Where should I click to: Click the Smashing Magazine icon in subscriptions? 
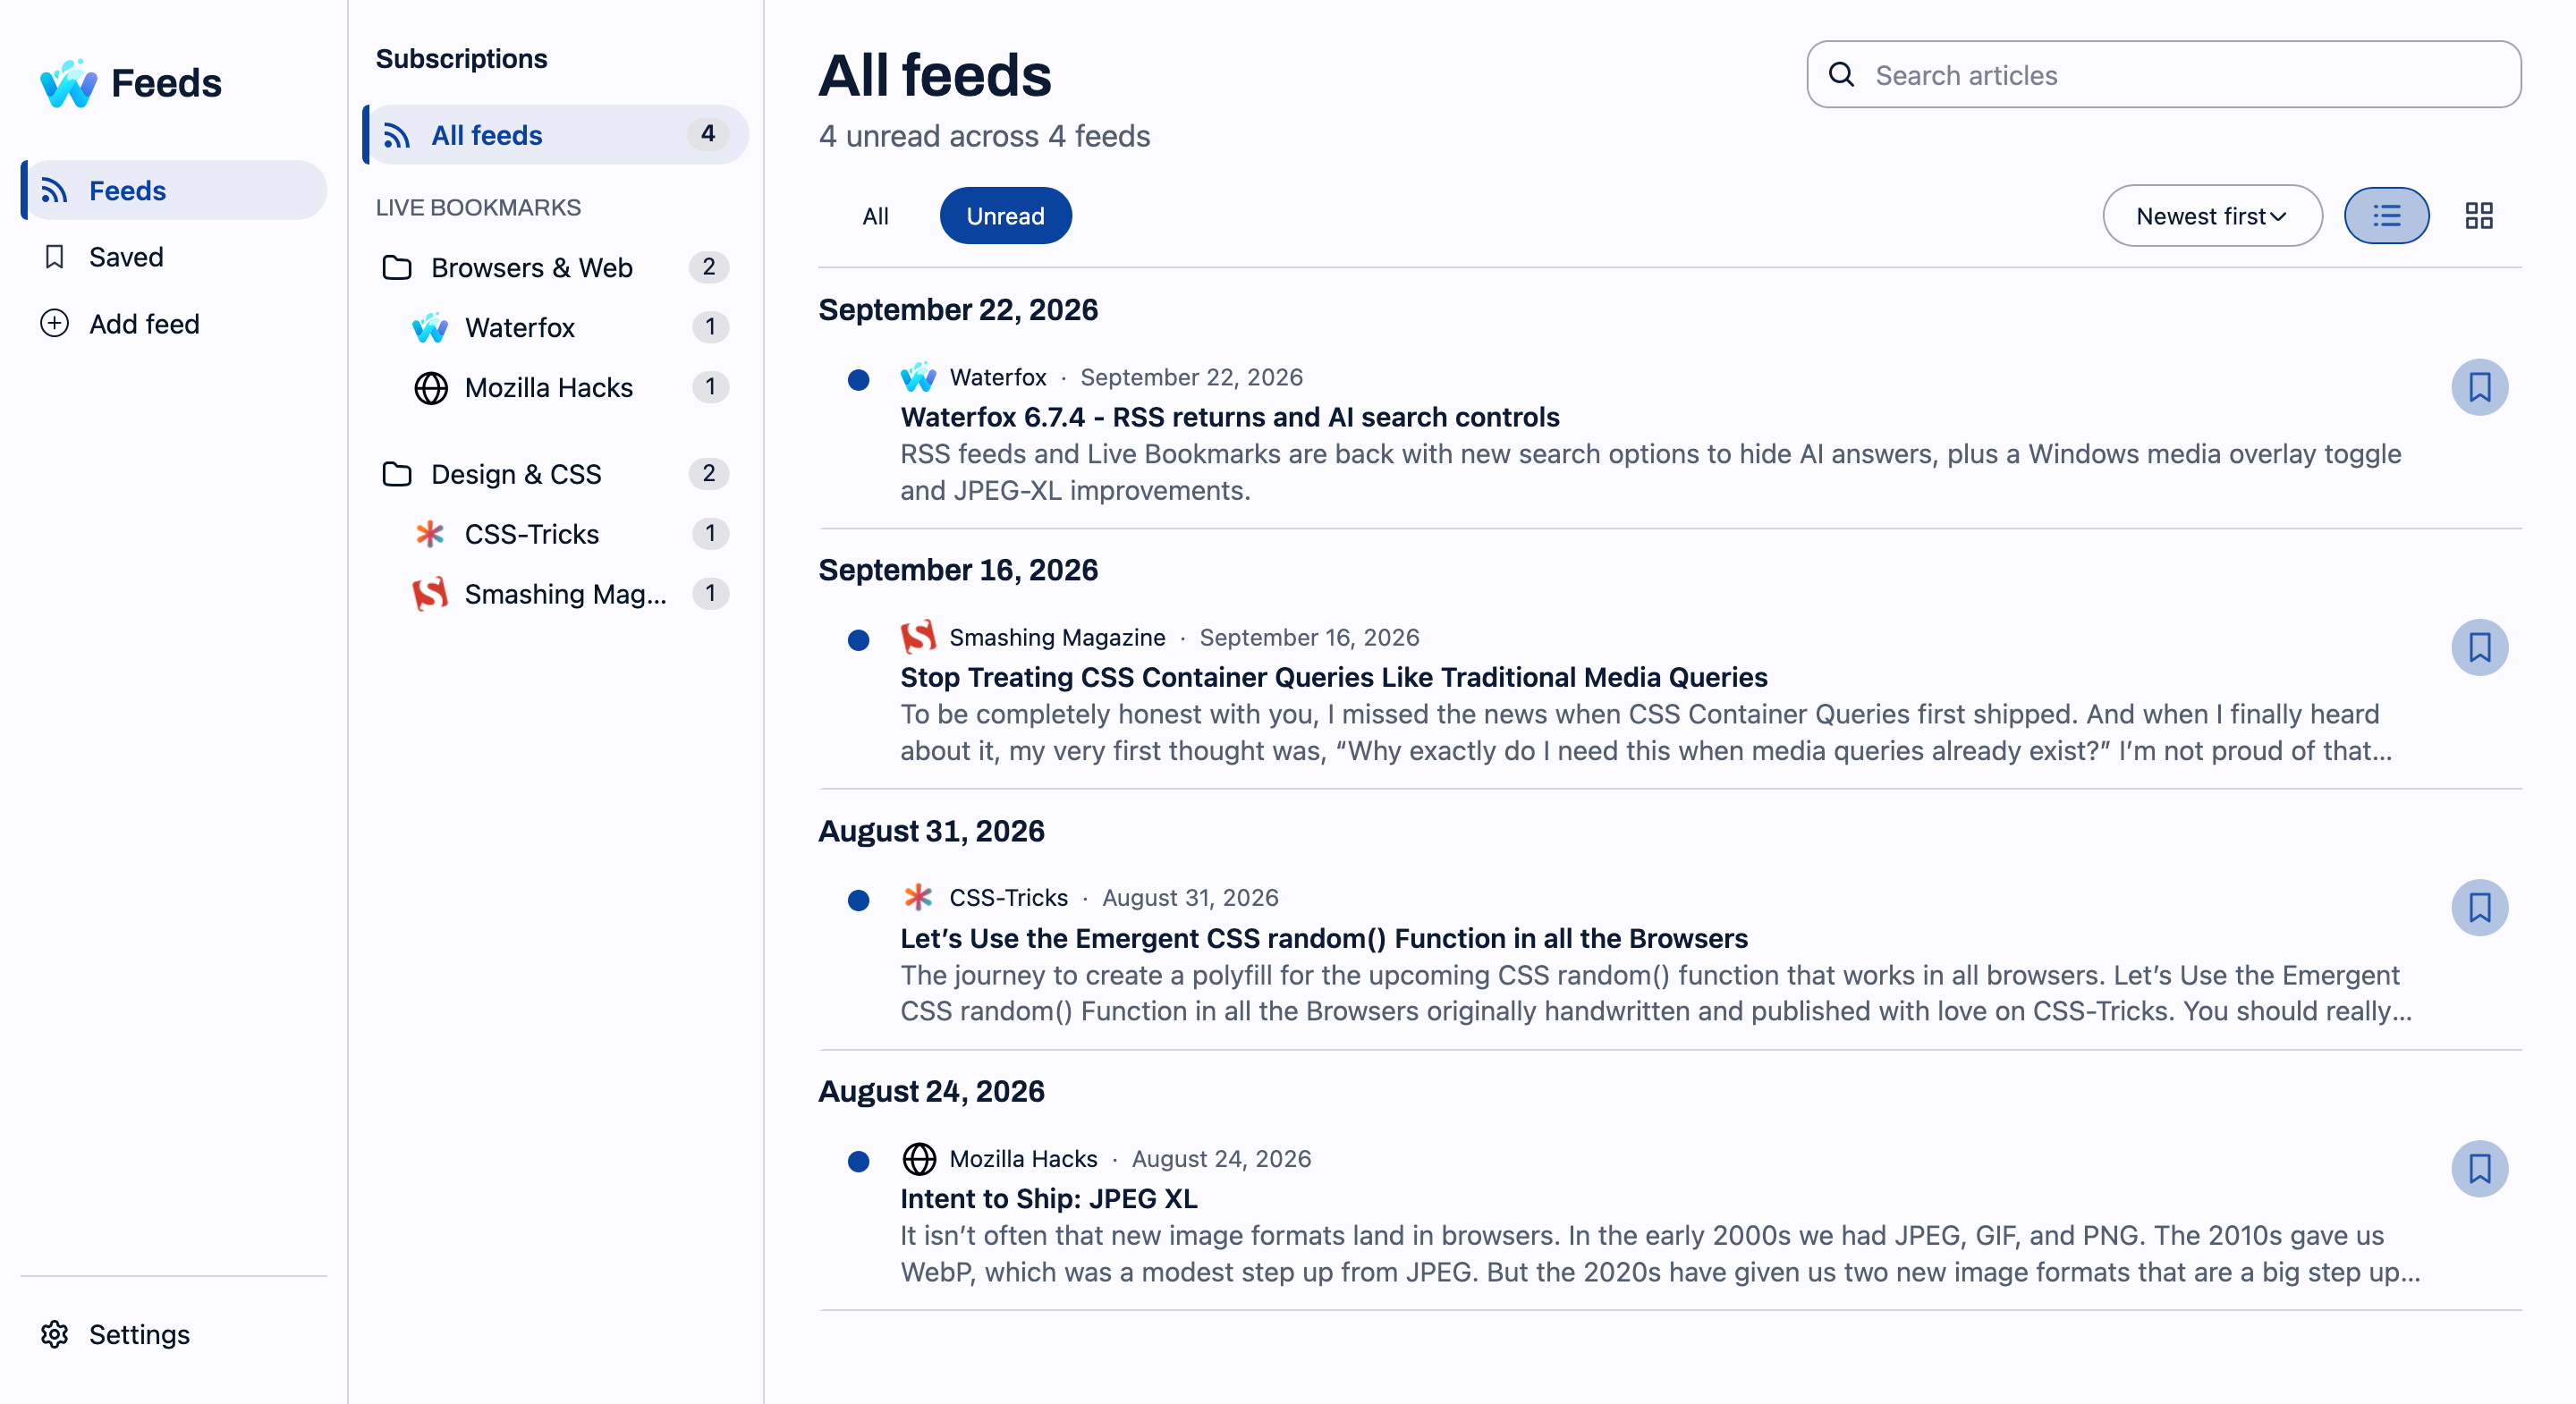[x=430, y=594]
